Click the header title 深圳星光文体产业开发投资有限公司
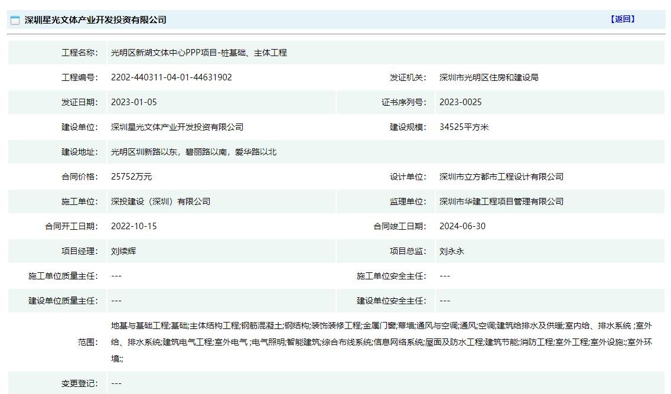 pyautogui.click(x=96, y=20)
